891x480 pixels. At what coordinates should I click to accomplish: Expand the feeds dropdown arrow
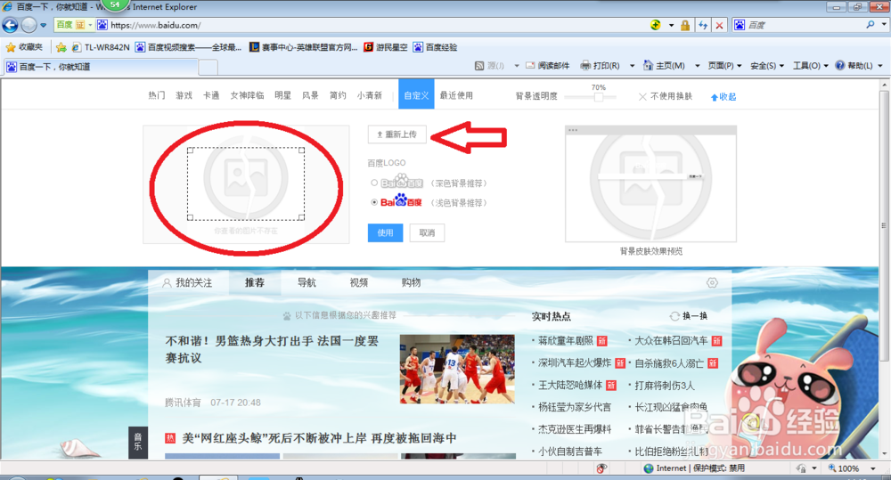517,66
